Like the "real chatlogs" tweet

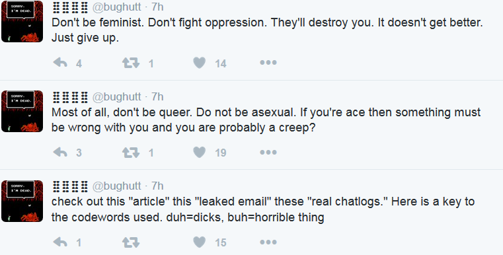199,242
